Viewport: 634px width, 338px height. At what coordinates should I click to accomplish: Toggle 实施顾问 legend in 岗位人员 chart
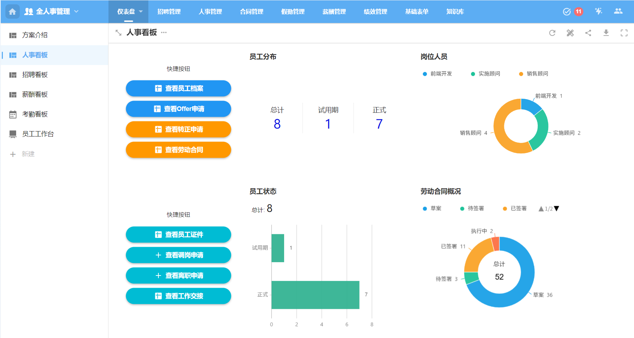click(486, 74)
